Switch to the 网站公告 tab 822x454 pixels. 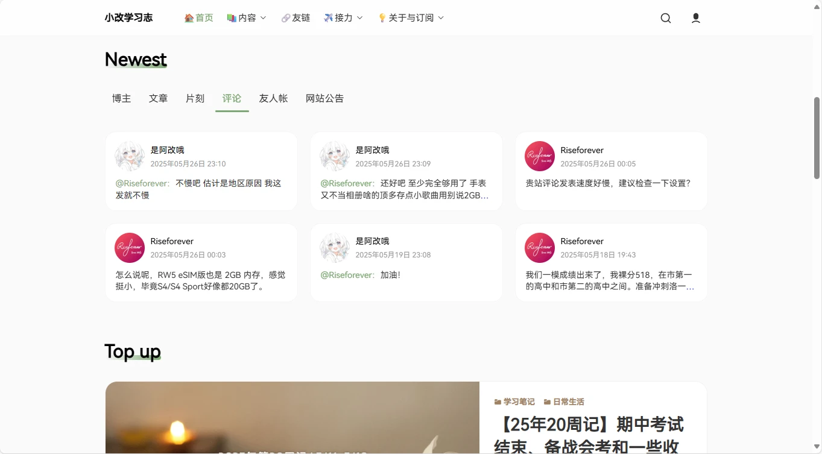click(x=324, y=98)
